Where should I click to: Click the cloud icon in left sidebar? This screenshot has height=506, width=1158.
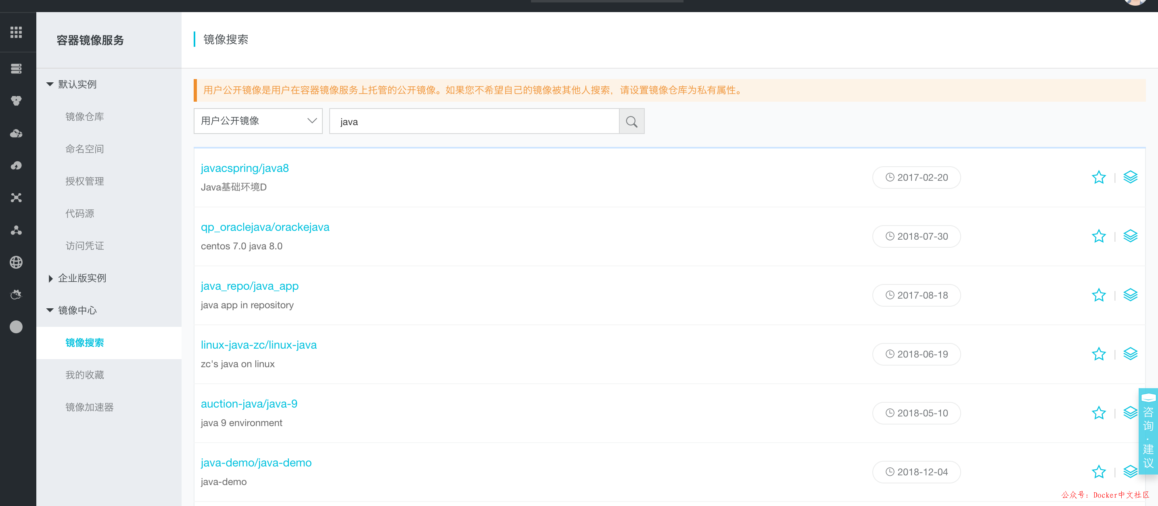(16, 134)
